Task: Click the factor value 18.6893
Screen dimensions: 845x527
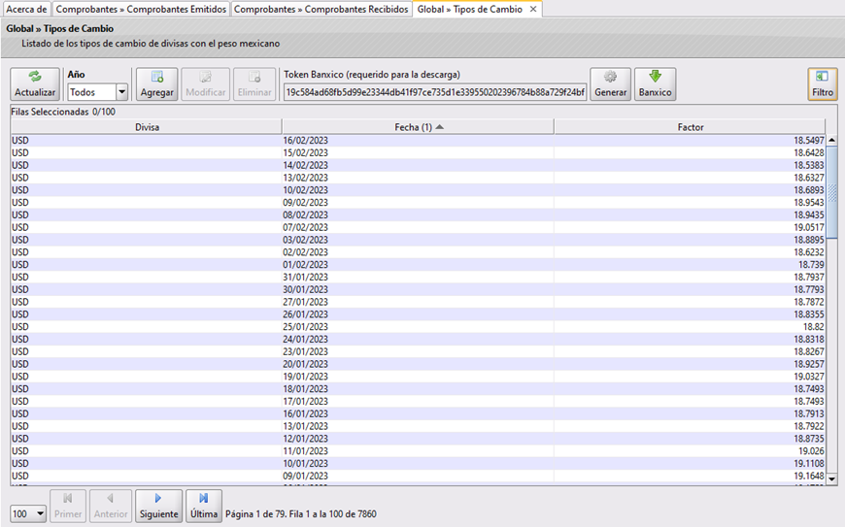Action: tap(808, 190)
